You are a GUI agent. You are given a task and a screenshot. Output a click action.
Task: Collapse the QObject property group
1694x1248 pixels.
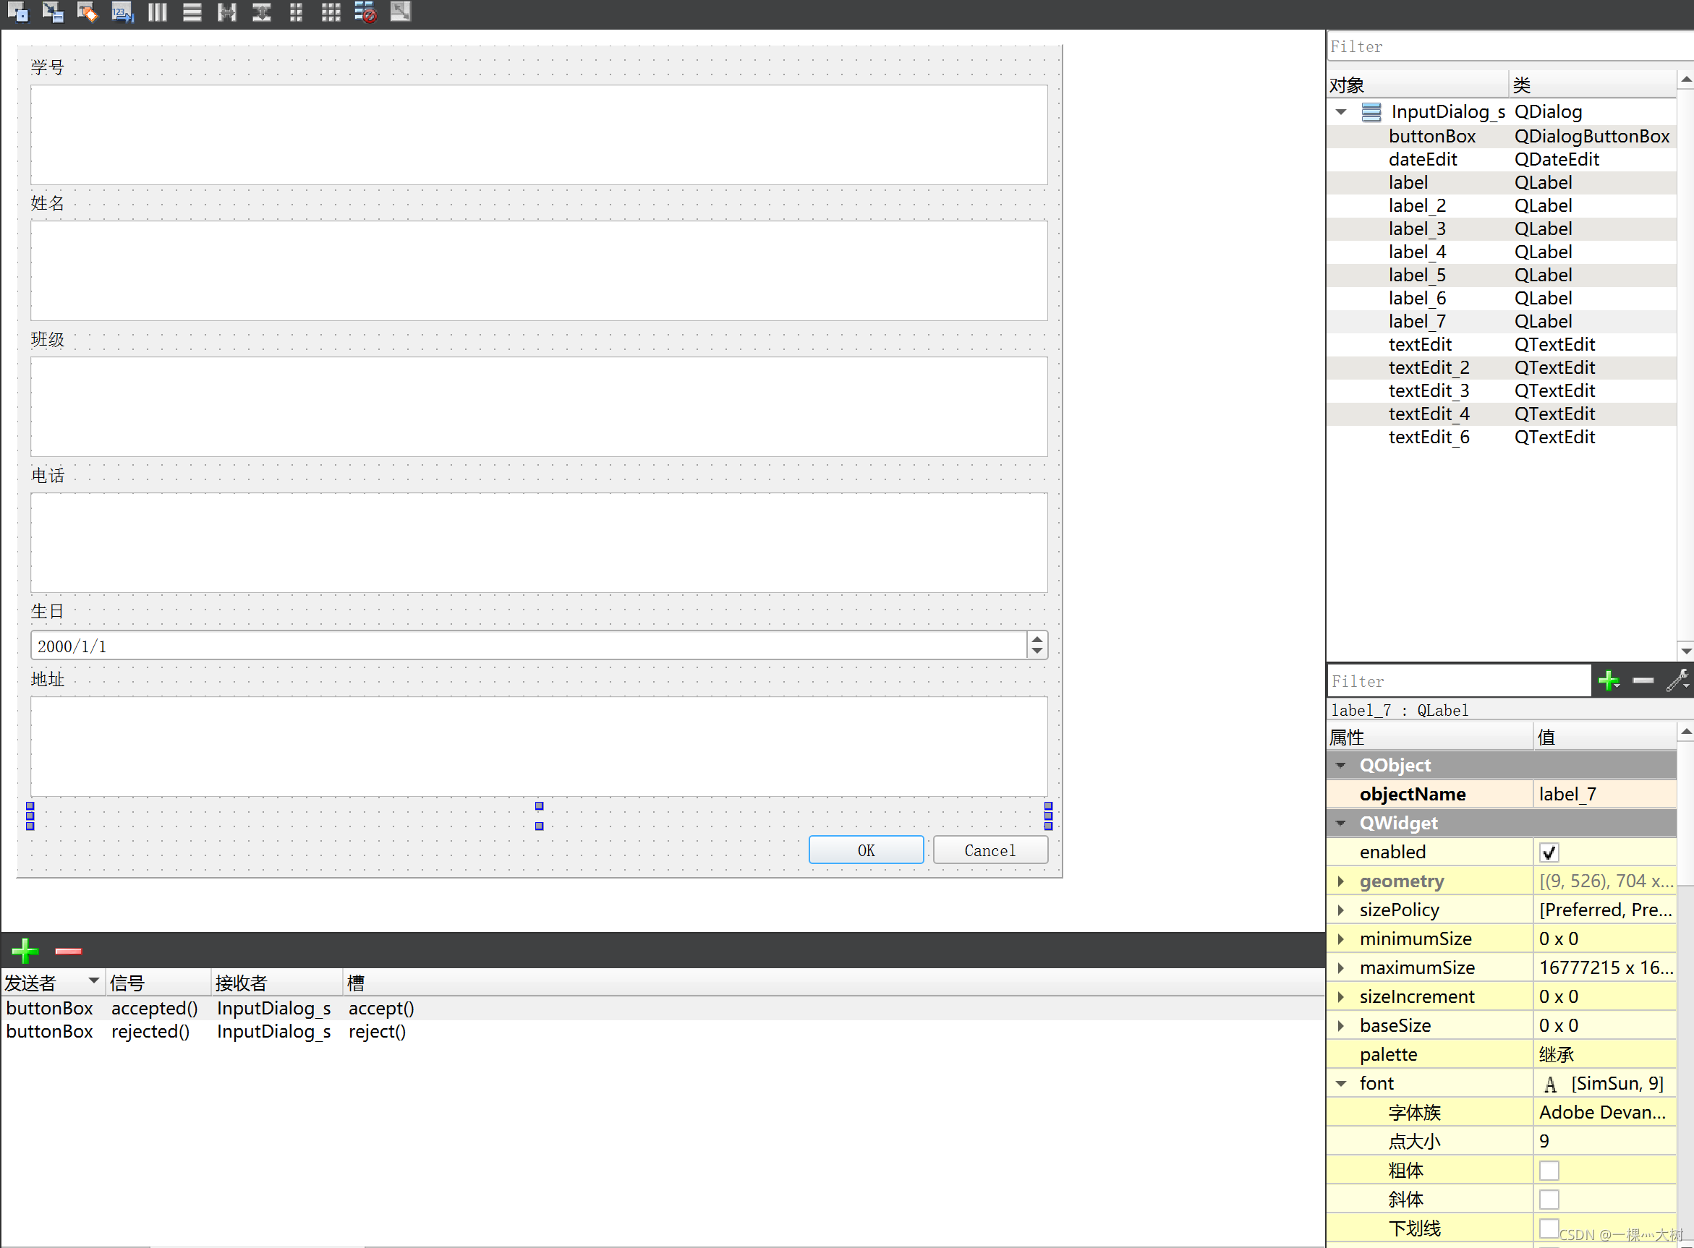(1340, 765)
